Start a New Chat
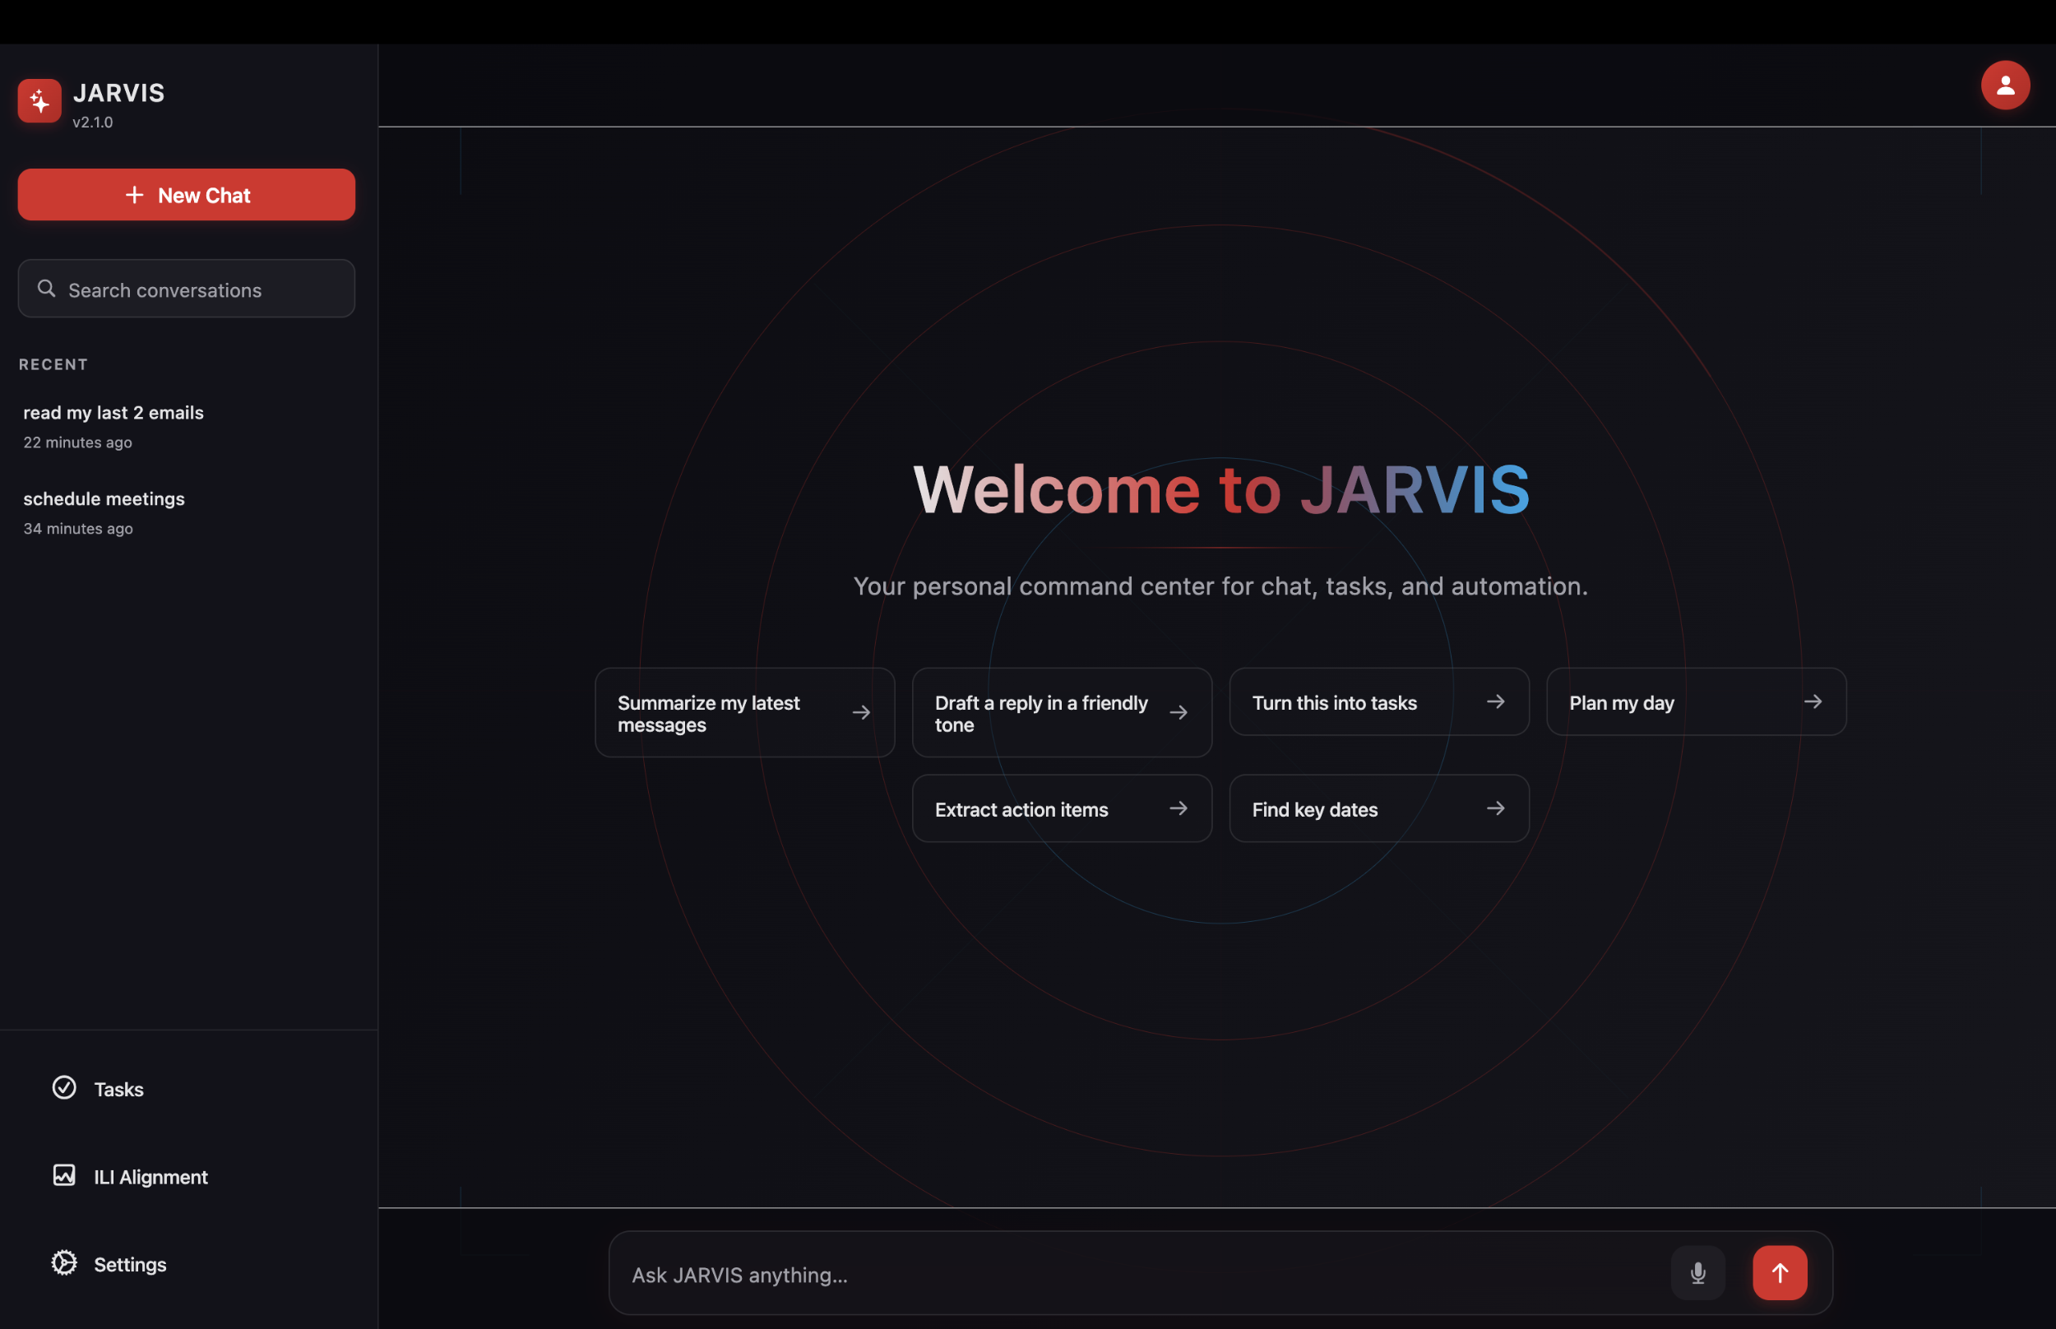Viewport: 2056px width, 1329px height. pyautogui.click(x=187, y=194)
